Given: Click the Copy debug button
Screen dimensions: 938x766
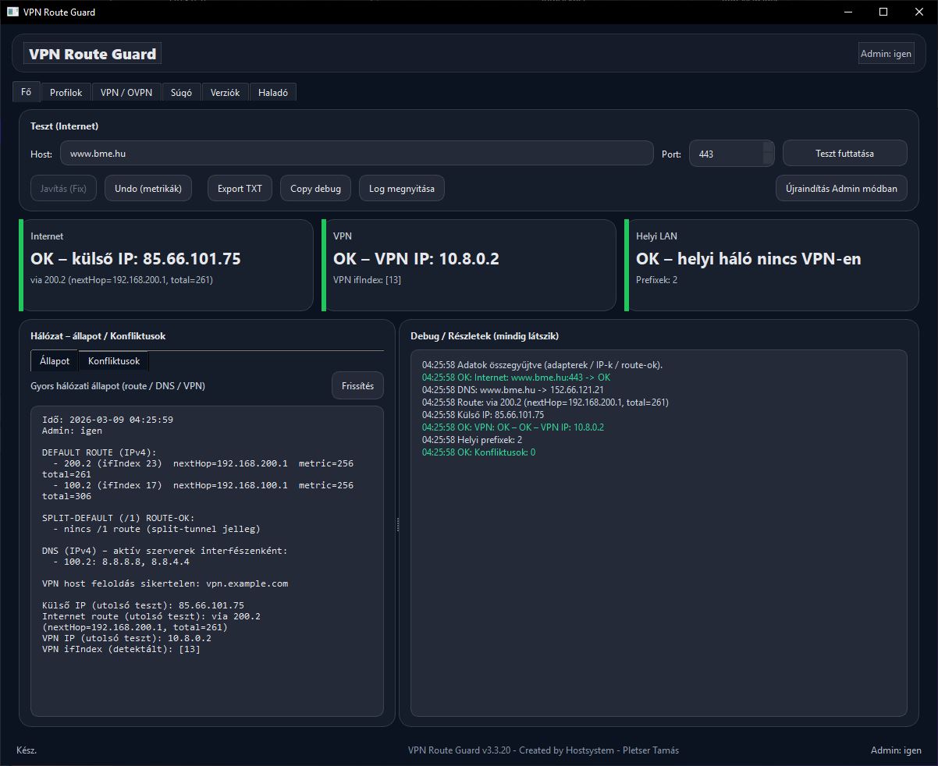Looking at the screenshot, I should (315, 188).
